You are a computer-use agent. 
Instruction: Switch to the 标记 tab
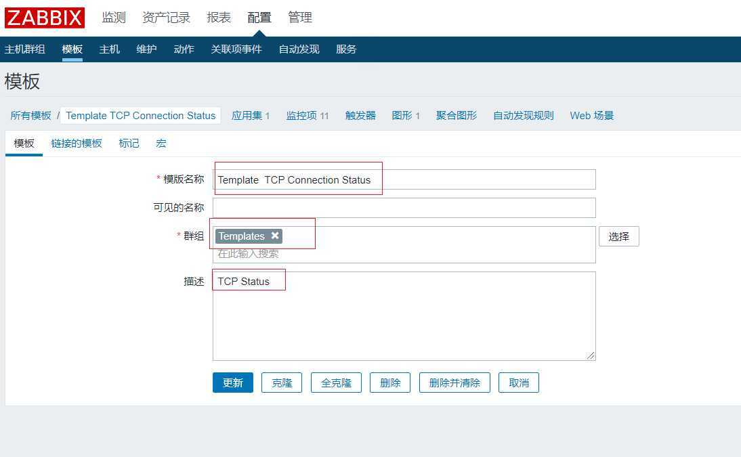pos(128,144)
